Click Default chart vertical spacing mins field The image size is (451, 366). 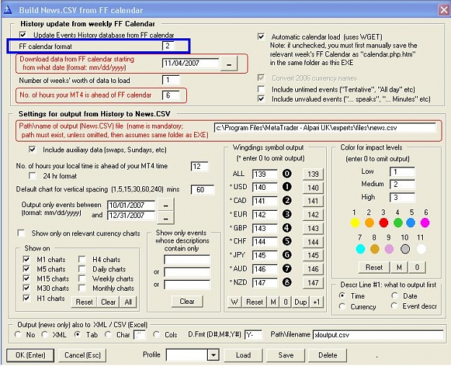[203, 190]
